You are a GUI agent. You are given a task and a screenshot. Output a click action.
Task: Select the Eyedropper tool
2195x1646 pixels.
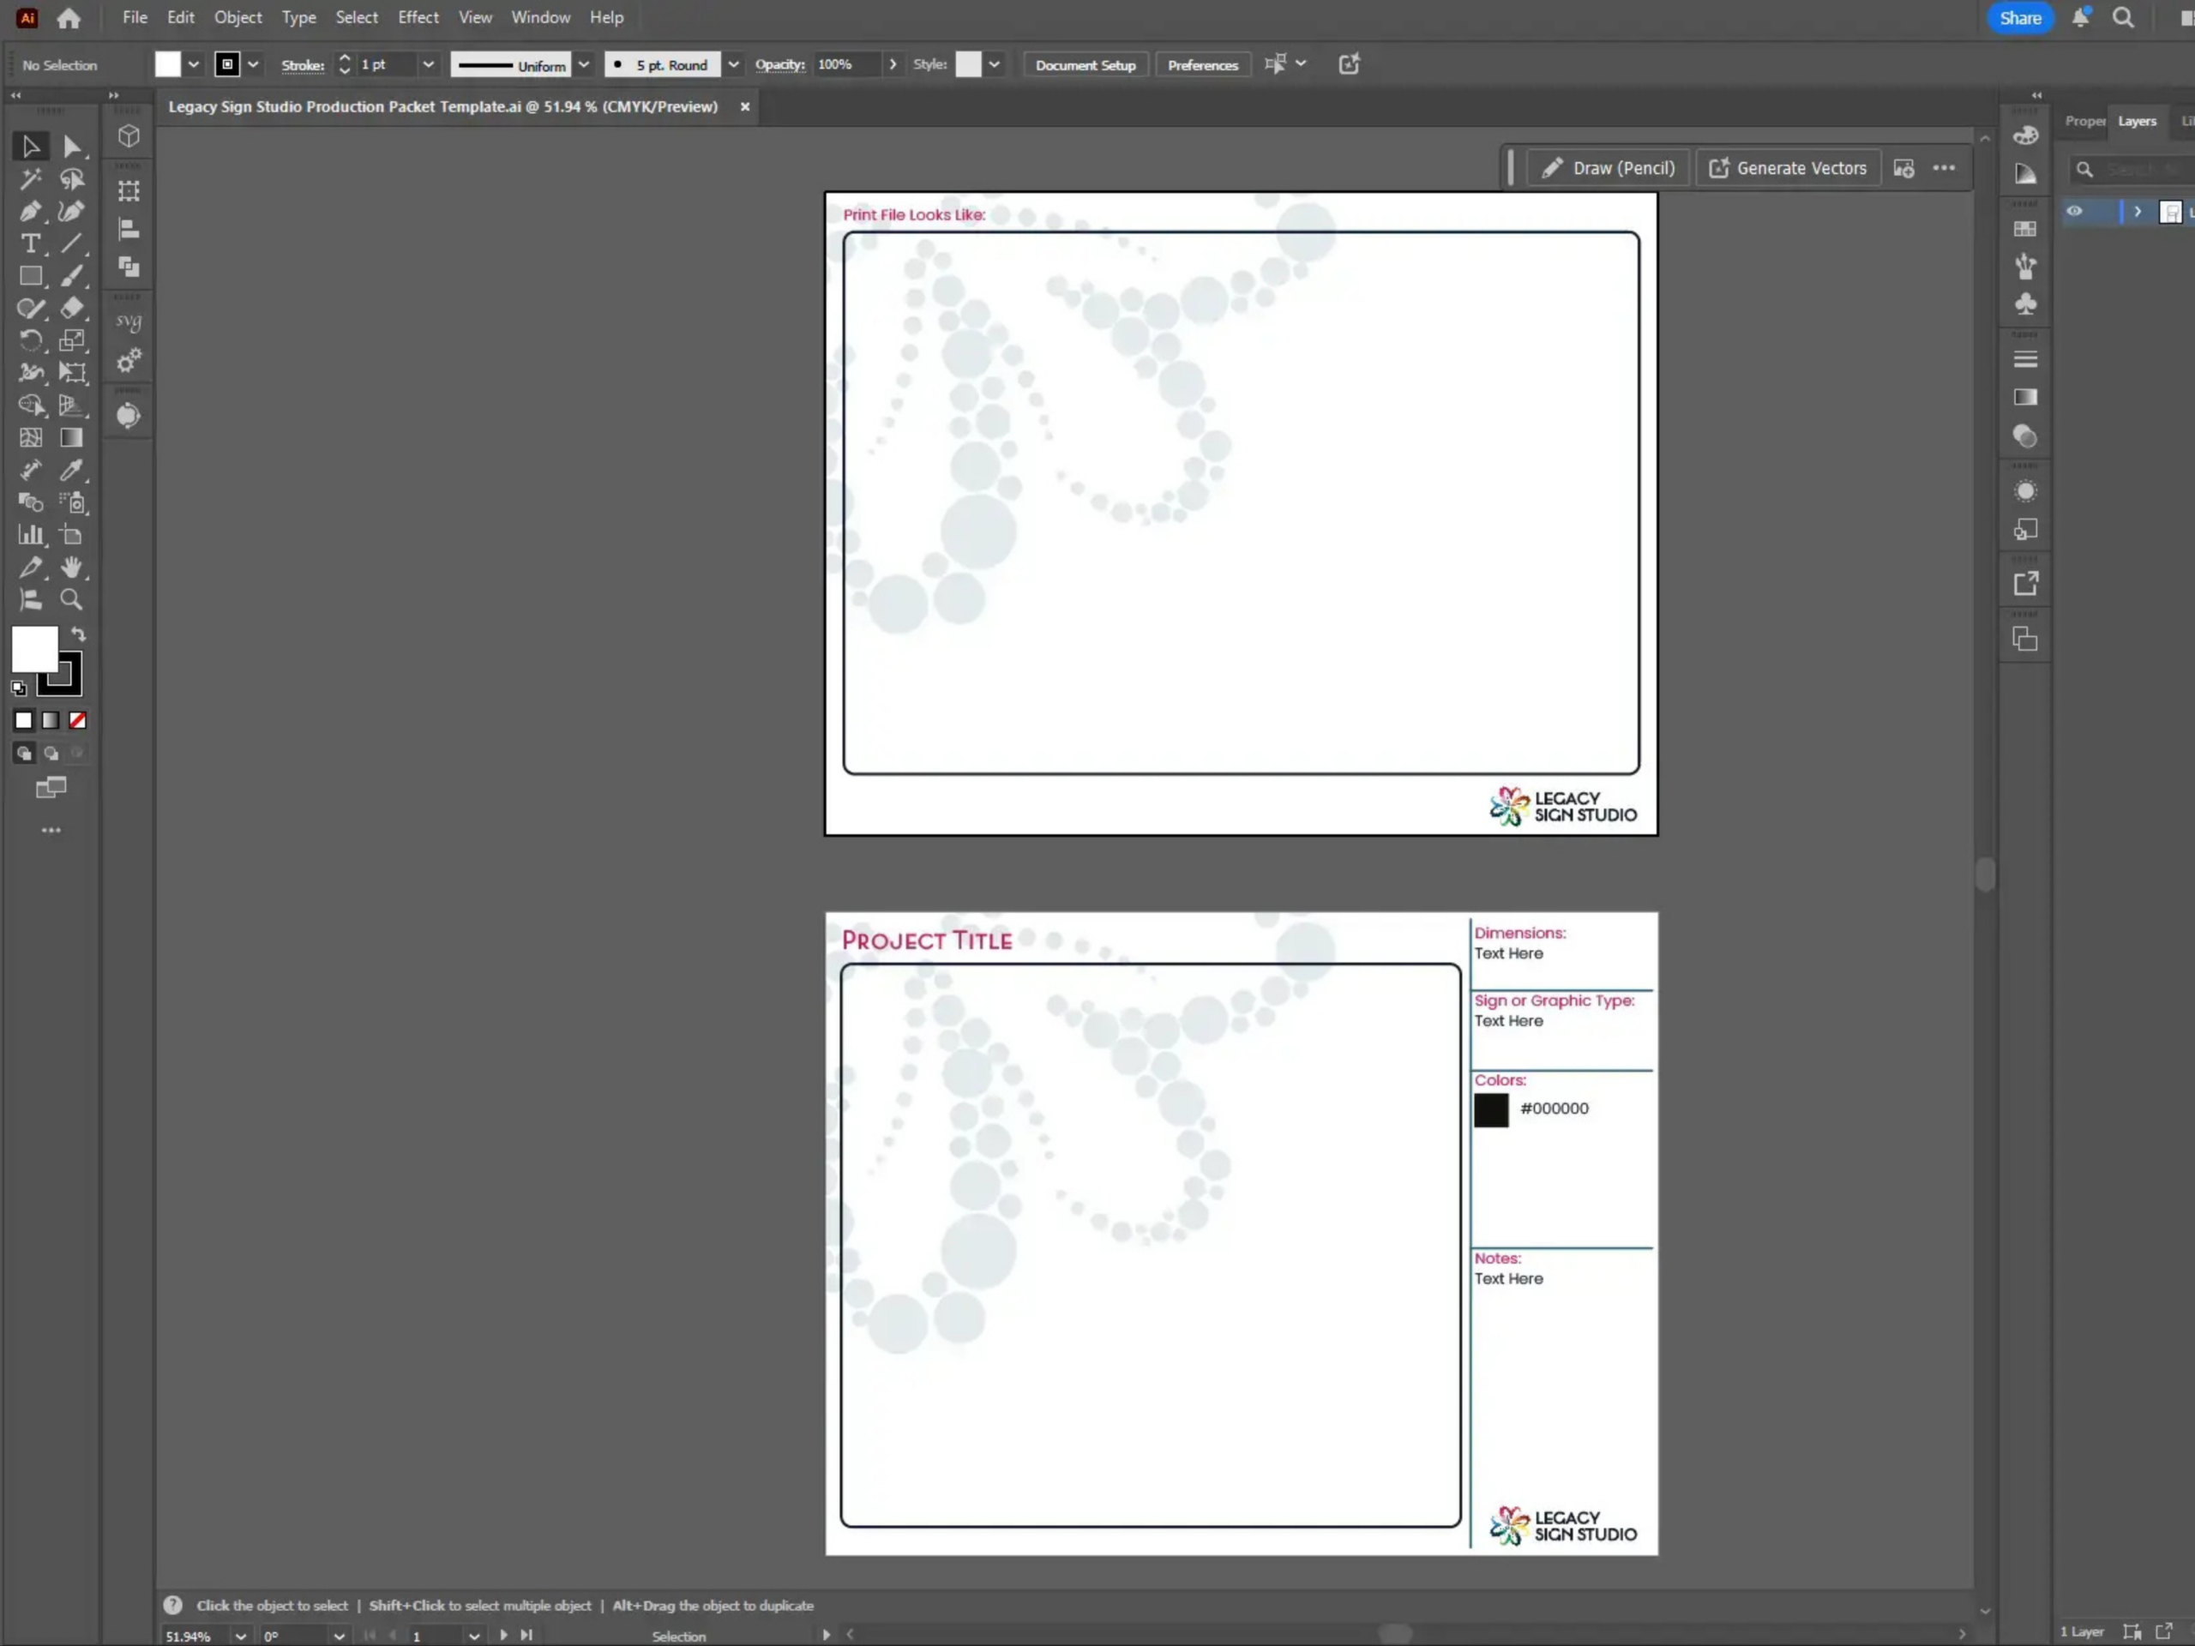tap(70, 471)
